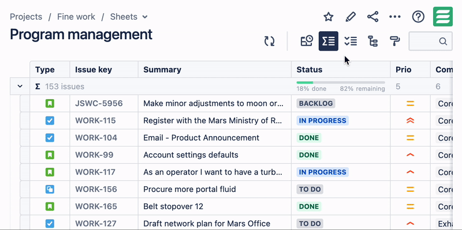
Task: Click subtask type icon of WORK-156
Action: [x=50, y=189]
